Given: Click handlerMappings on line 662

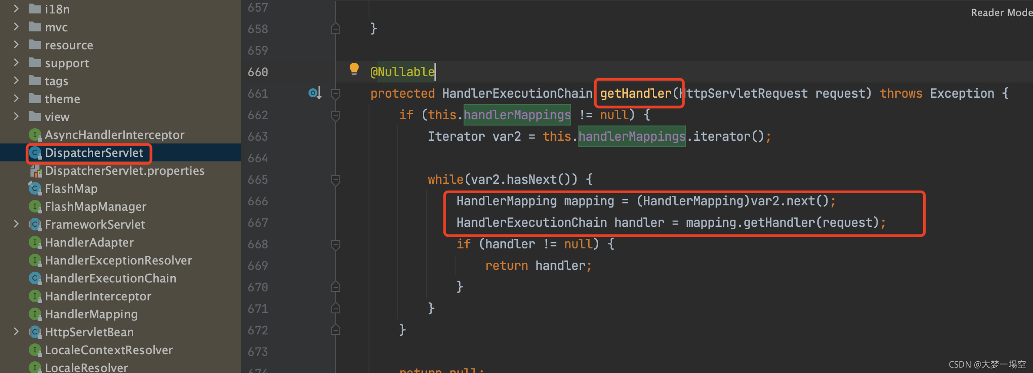Looking at the screenshot, I should click(517, 115).
